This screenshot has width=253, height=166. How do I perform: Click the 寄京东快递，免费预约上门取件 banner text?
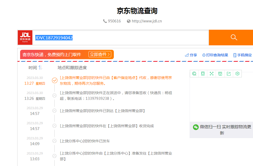(52, 54)
